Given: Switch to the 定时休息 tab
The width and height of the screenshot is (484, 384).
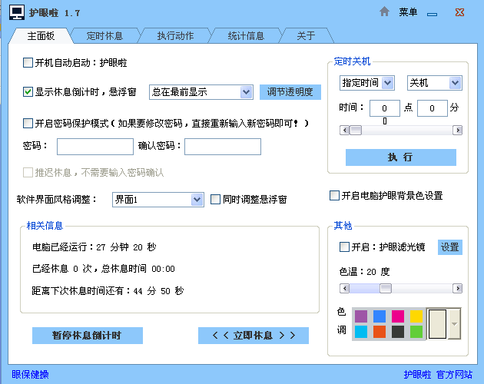Looking at the screenshot, I should coord(104,36).
